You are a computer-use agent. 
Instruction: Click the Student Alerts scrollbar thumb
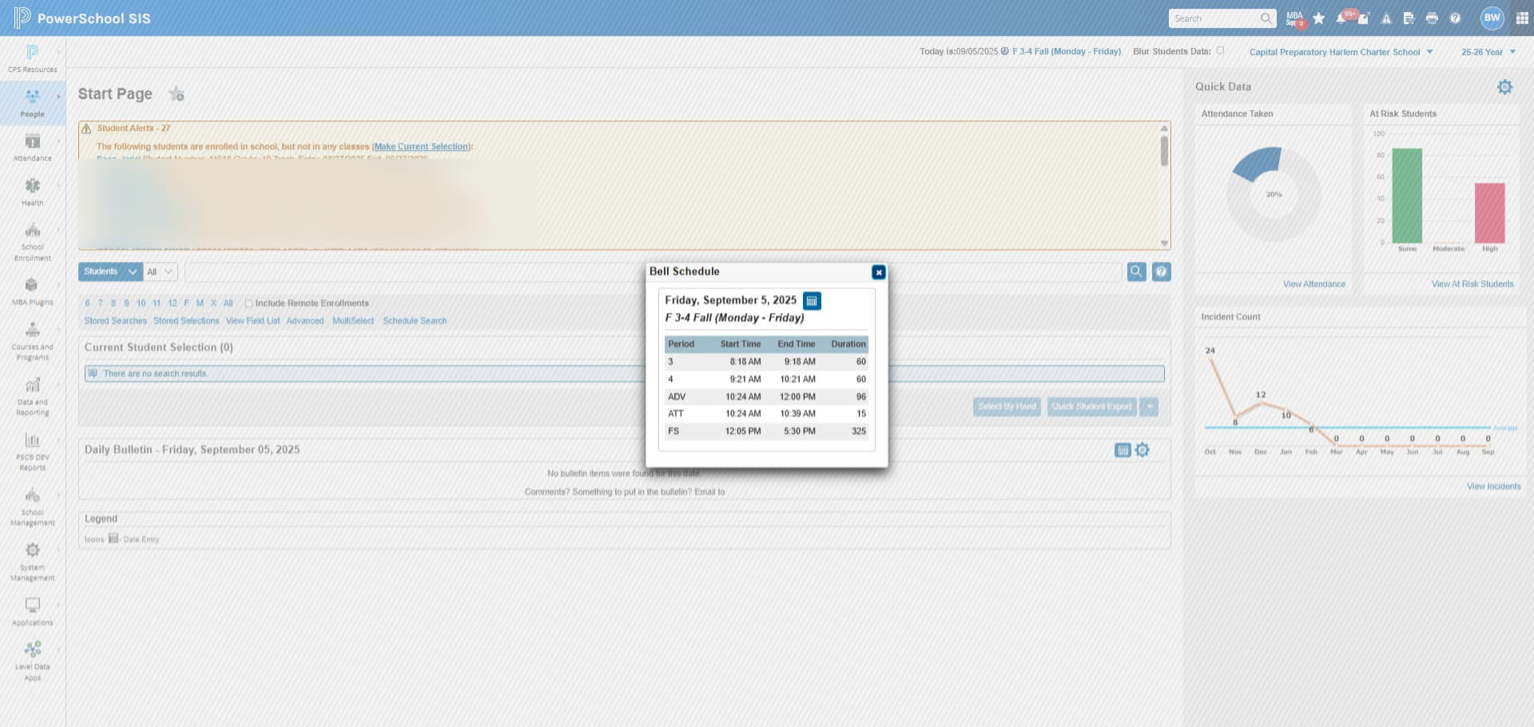click(1164, 151)
